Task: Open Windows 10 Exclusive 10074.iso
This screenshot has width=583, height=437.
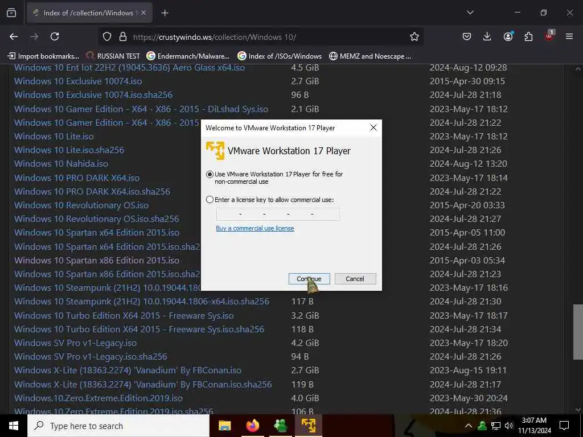Action: click(x=78, y=81)
